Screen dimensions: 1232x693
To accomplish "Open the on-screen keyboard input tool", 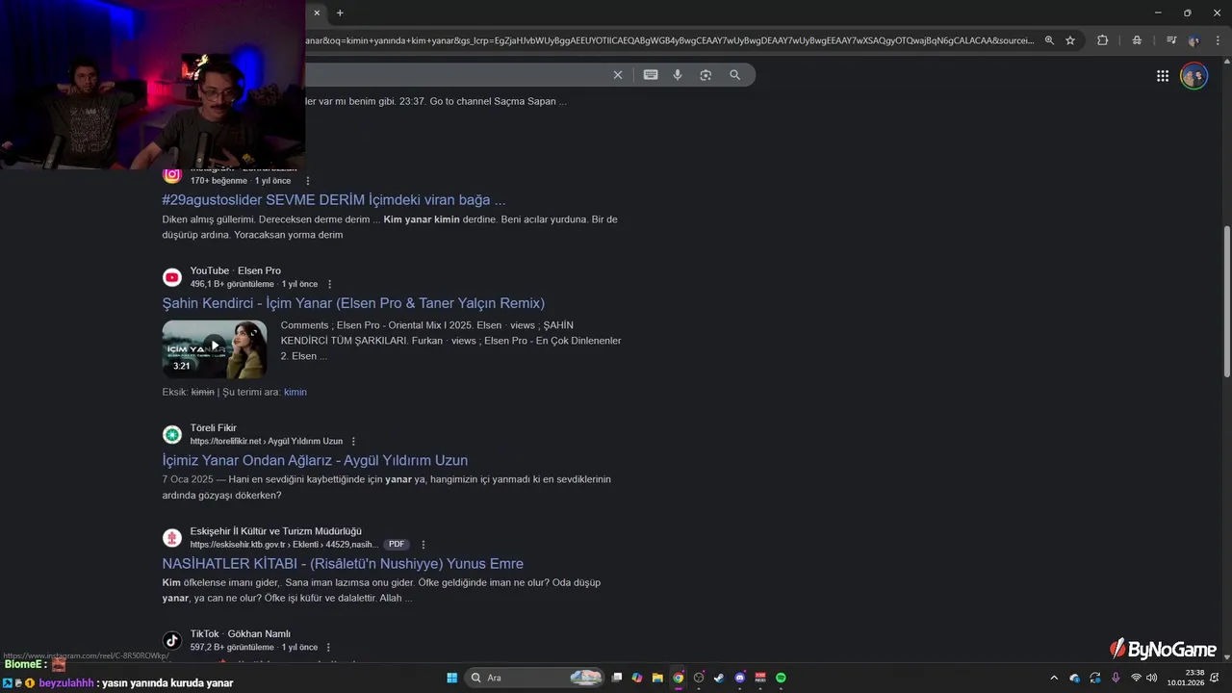I will pos(651,75).
